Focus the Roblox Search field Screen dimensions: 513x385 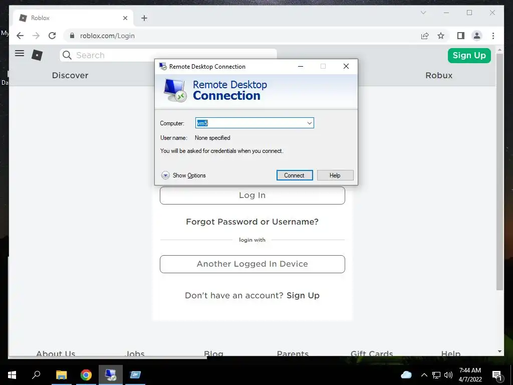point(168,55)
